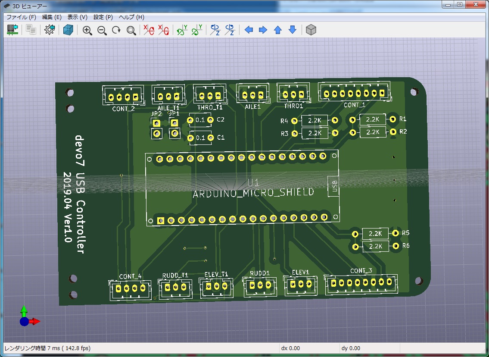This screenshot has height=357, width=489.
Task: Click the first red rotate-X-axis icon
Action: tap(149, 30)
